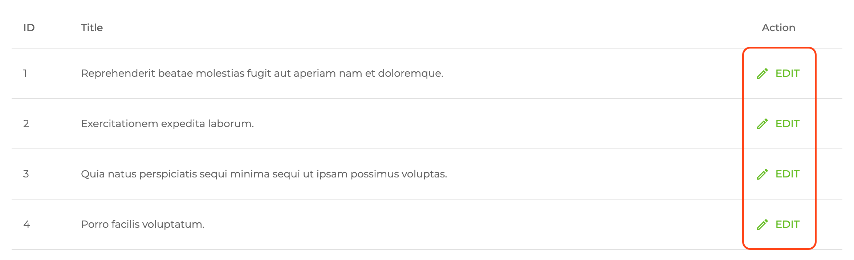Viewport: 854px width, 260px height.
Task: Click the red outline around the EDIT buttons
Action: 743,148
